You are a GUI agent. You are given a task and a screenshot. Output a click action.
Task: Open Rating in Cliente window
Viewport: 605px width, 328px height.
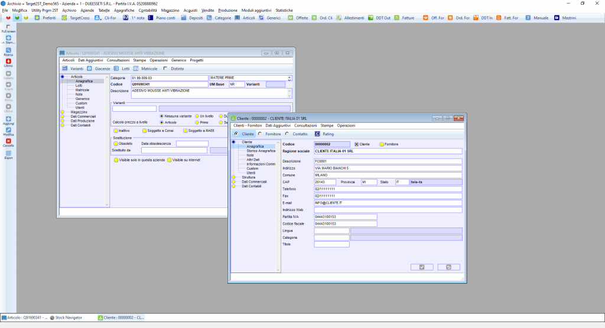[x=324, y=134]
